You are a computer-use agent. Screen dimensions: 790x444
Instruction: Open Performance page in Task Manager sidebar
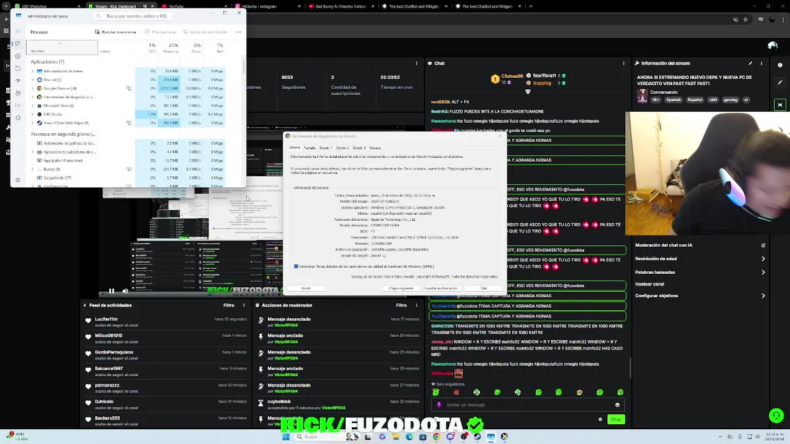(18, 56)
